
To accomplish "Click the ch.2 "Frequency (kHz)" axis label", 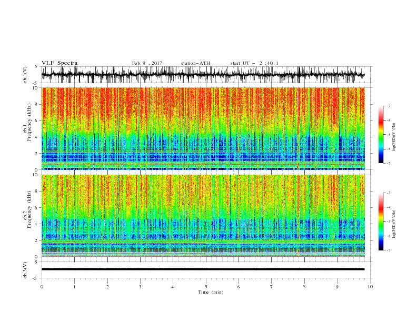I will (x=29, y=209).
